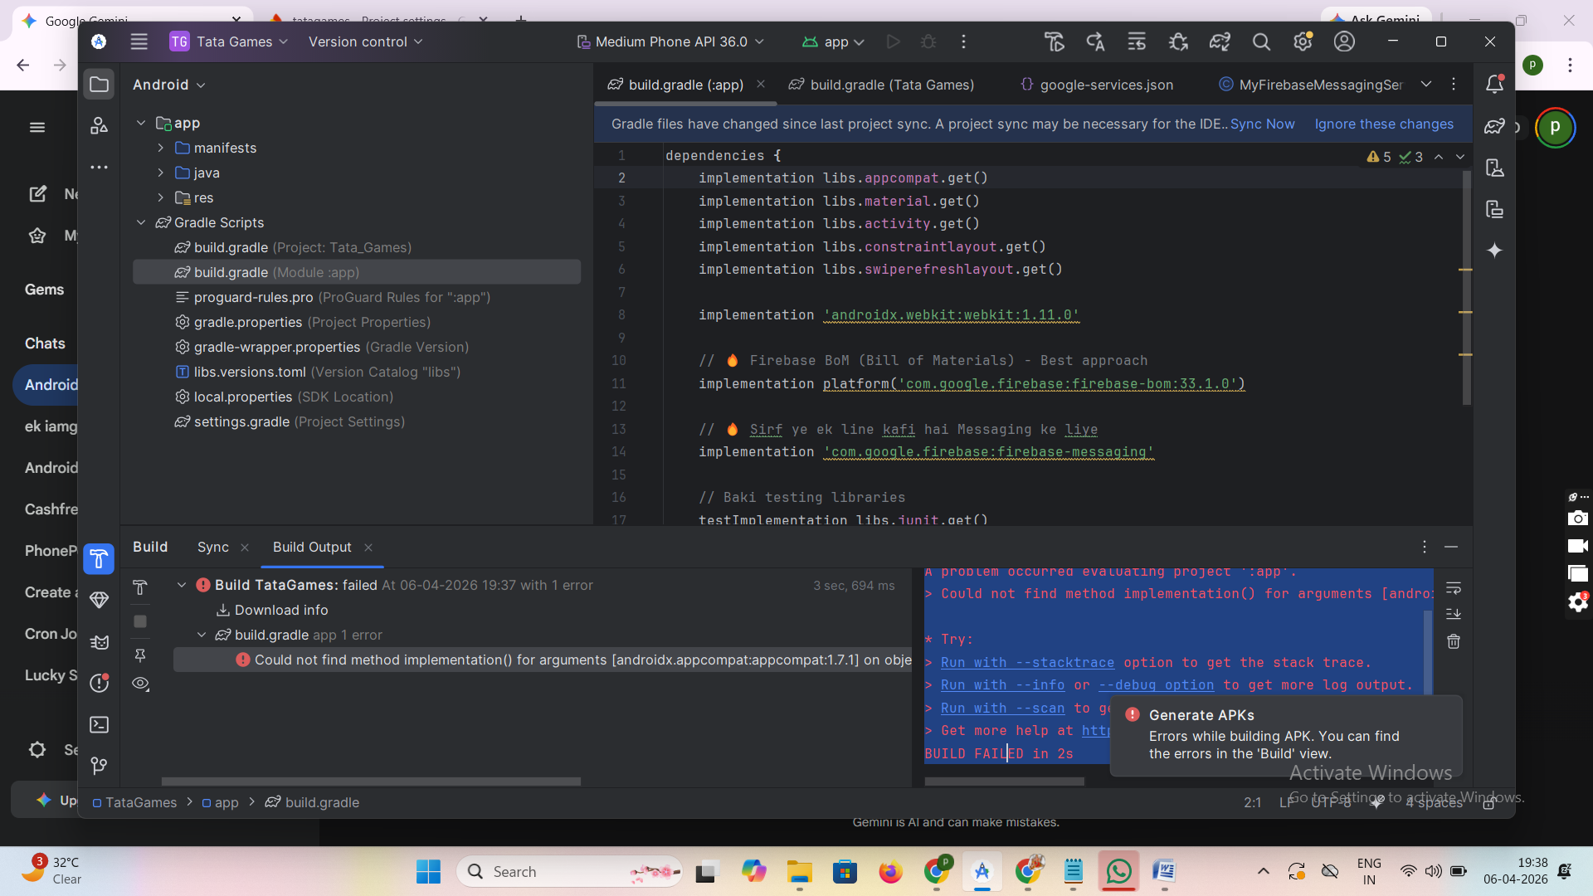Screen dimensions: 1593x896
Task: Open the Gemini sparkle icon in right strip
Action: point(1495,251)
